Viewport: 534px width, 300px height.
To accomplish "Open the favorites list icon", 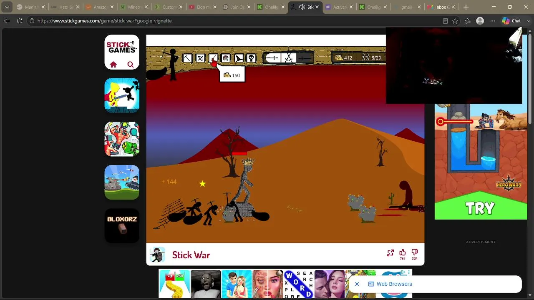I will (468, 21).
